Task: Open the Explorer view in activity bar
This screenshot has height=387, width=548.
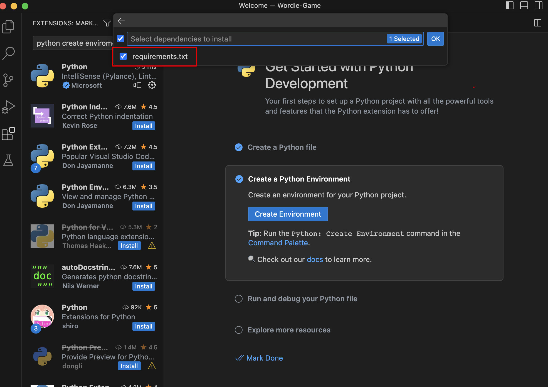Action: click(8, 27)
